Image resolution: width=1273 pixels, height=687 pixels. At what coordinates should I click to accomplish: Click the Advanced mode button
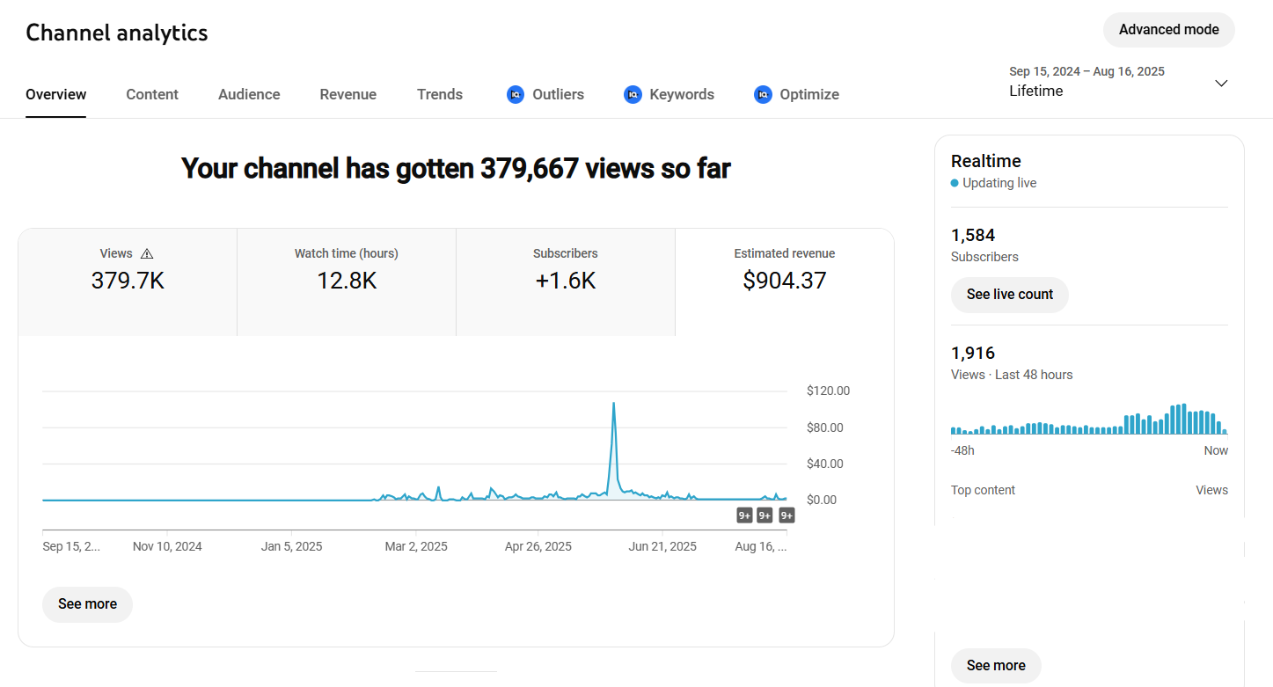tap(1168, 30)
